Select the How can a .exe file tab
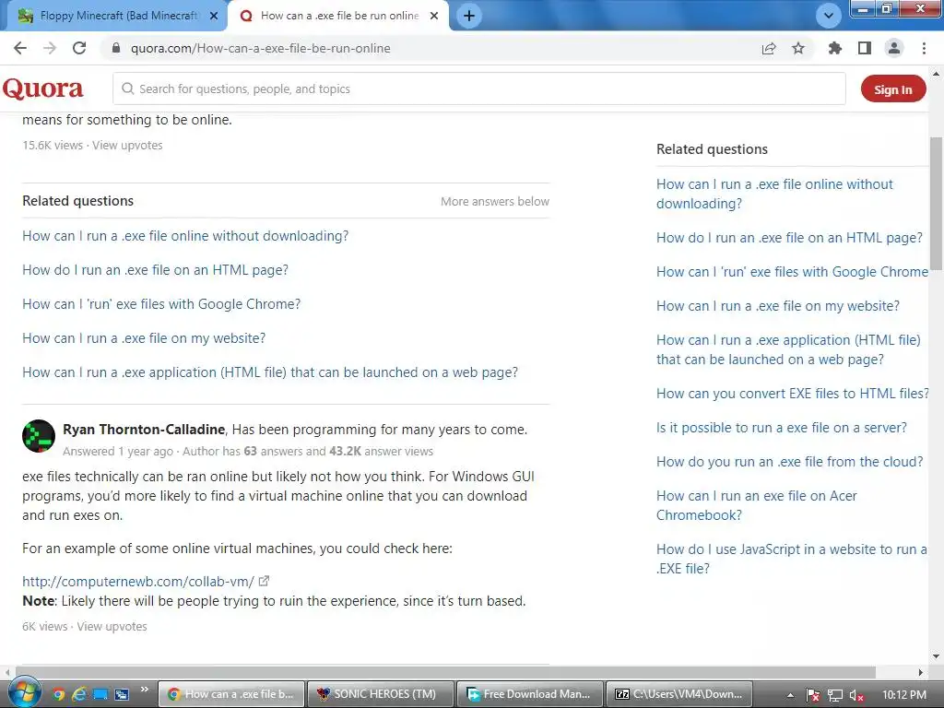Viewport: 944px width, 708px height. [x=338, y=16]
